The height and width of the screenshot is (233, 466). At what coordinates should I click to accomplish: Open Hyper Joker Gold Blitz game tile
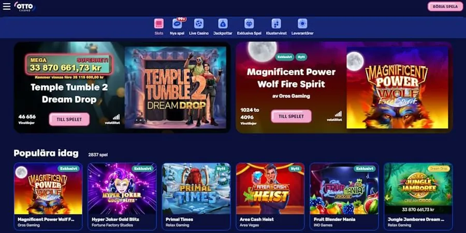click(x=122, y=196)
